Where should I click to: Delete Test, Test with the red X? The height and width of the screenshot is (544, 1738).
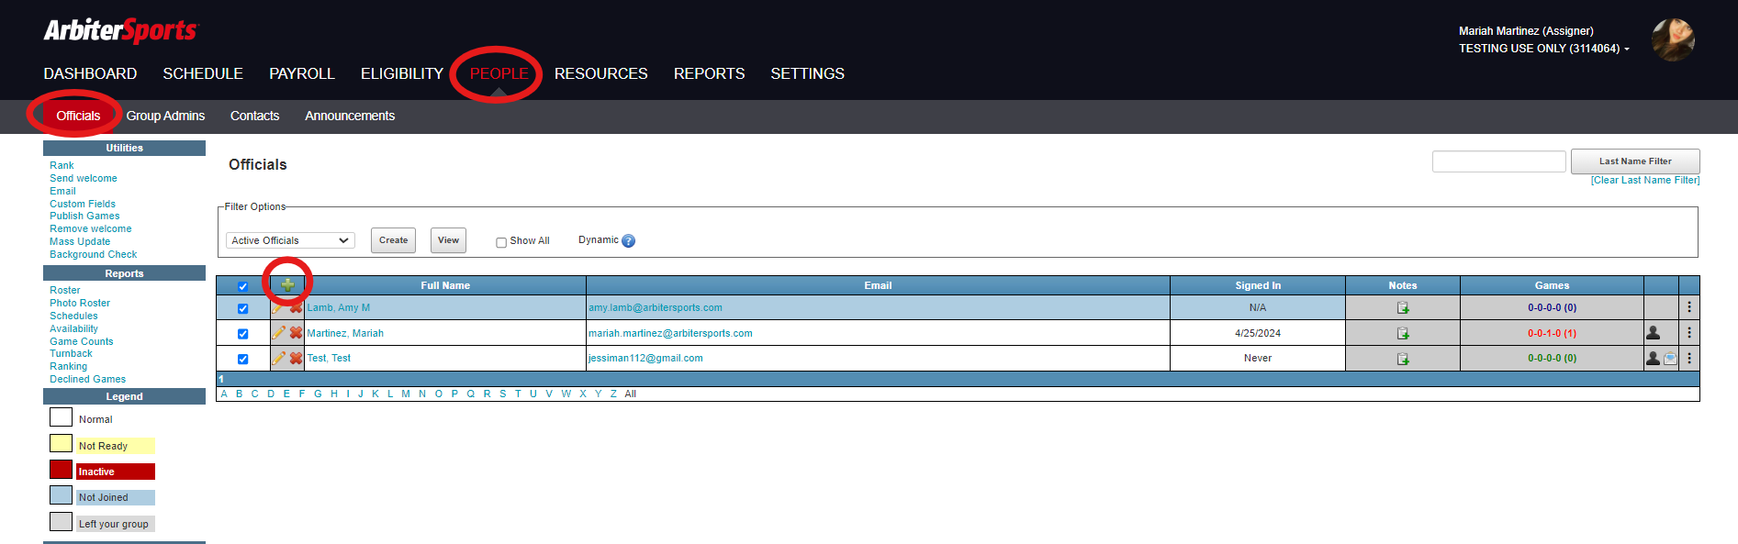tap(296, 358)
